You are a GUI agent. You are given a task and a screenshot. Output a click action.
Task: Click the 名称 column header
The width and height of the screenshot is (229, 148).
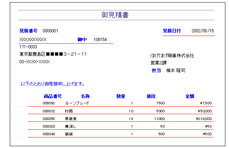pos(86,96)
